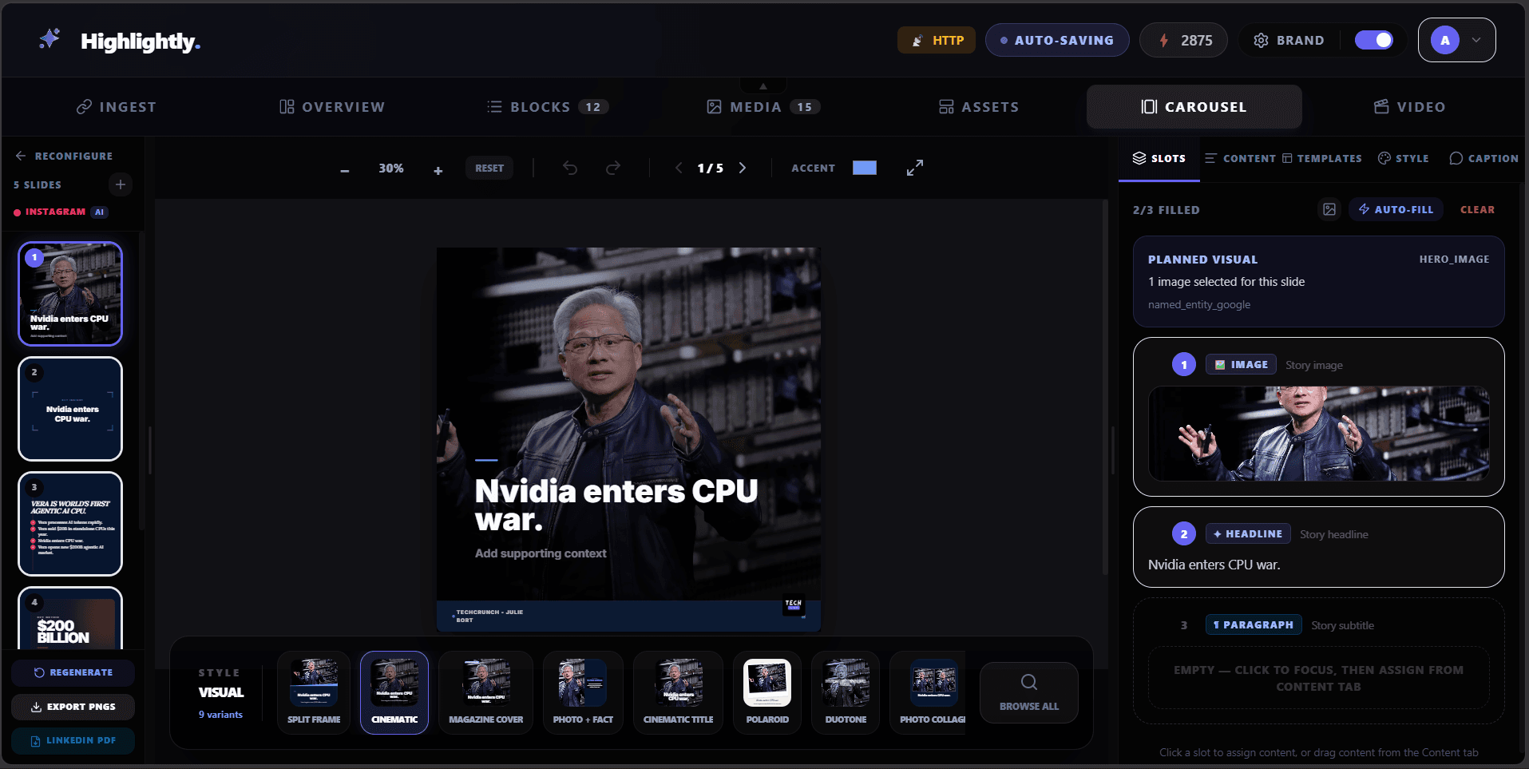This screenshot has width=1529, height=769.
Task: Click 'Add supporting context' on canvas
Action: (541, 553)
